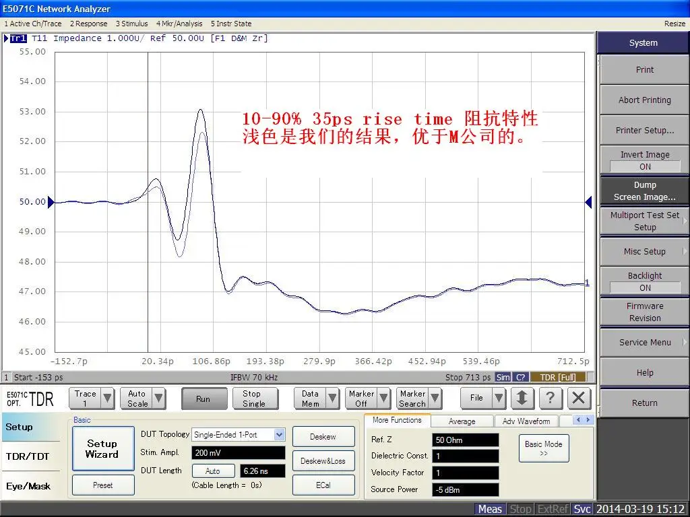Click the tab scroll arrows beside Adv Waveform

582,420
